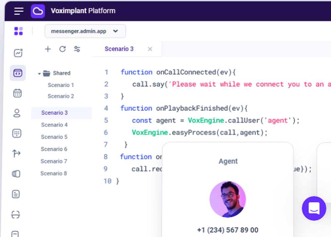This screenshot has height=237, width=331.
Task: Open the hamburger navigation menu
Action: tap(19, 11)
